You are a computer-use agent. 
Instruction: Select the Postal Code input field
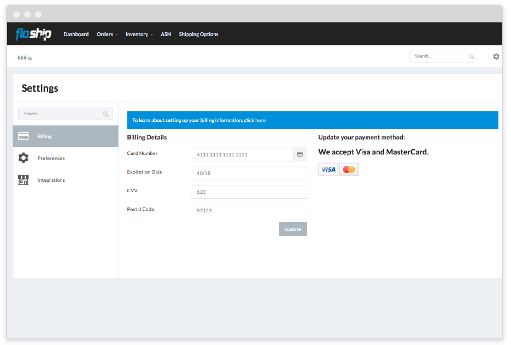tap(249, 211)
